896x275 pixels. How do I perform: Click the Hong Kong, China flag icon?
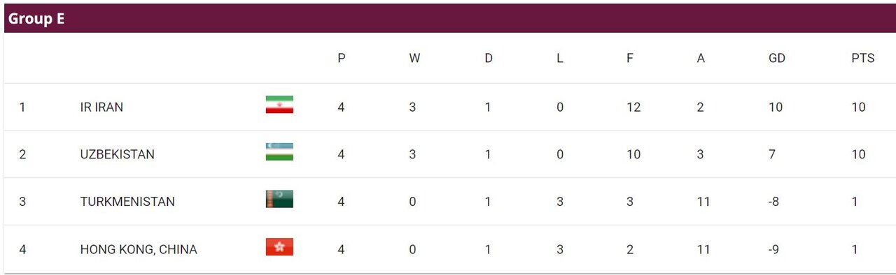click(279, 247)
